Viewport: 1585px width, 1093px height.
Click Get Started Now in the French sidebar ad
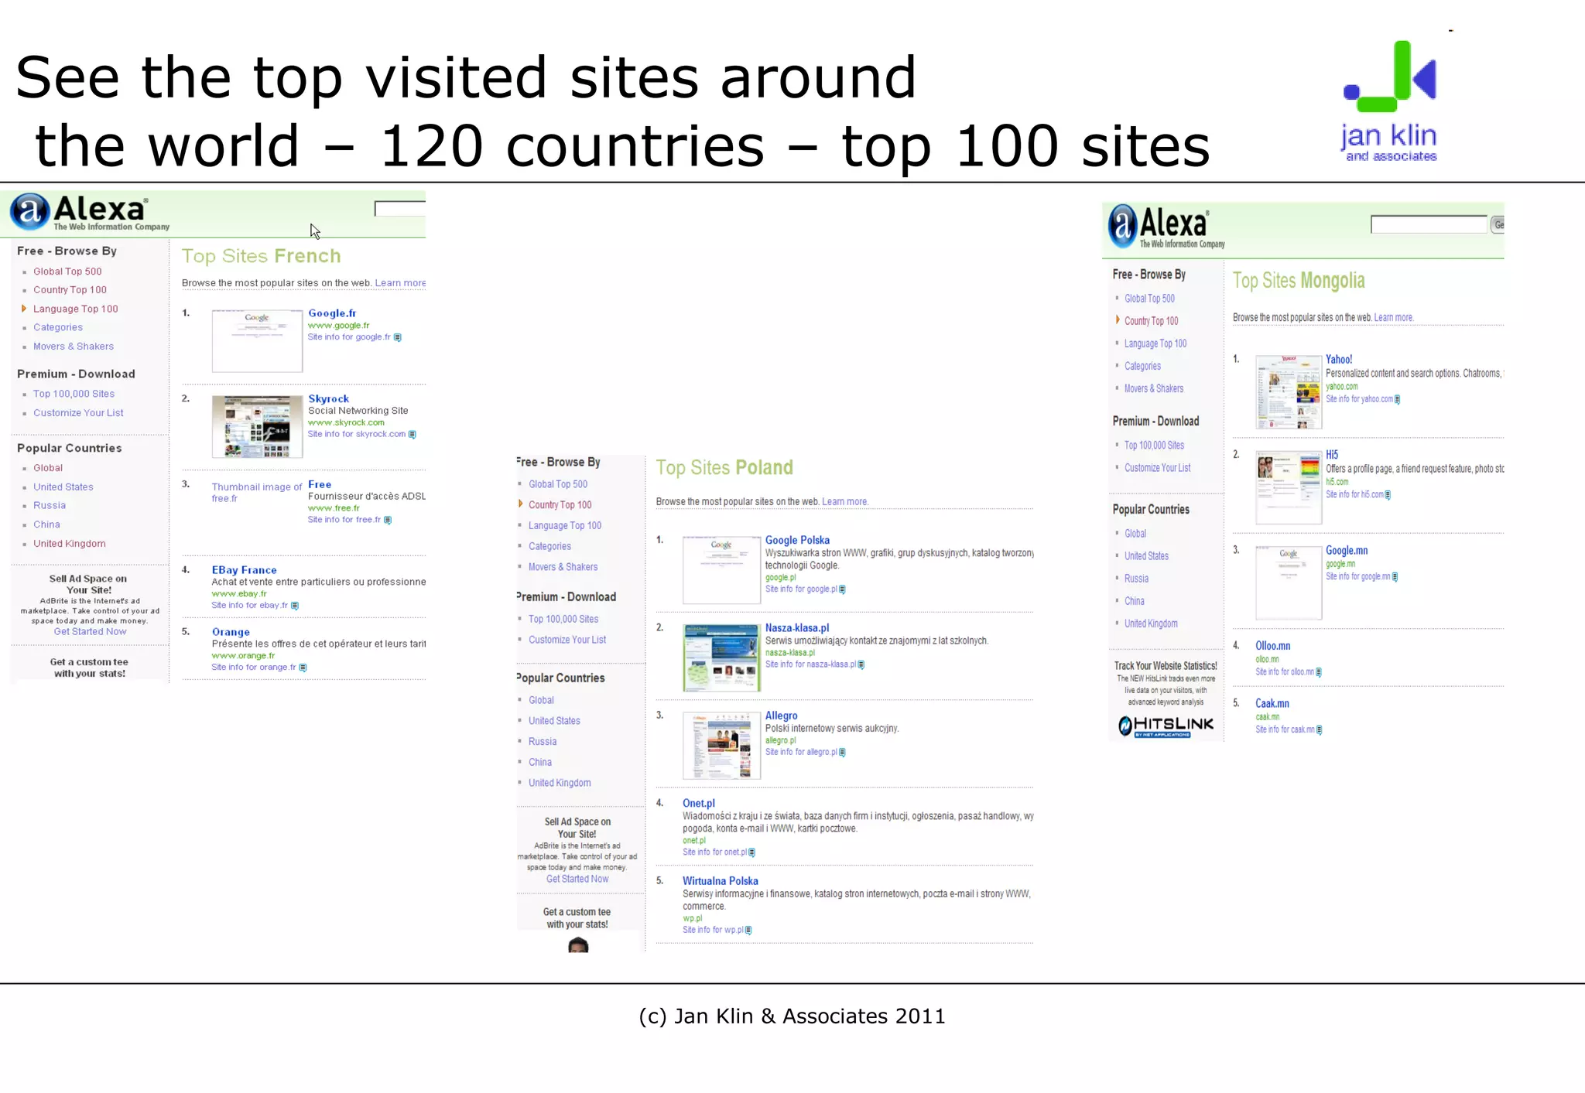90,631
